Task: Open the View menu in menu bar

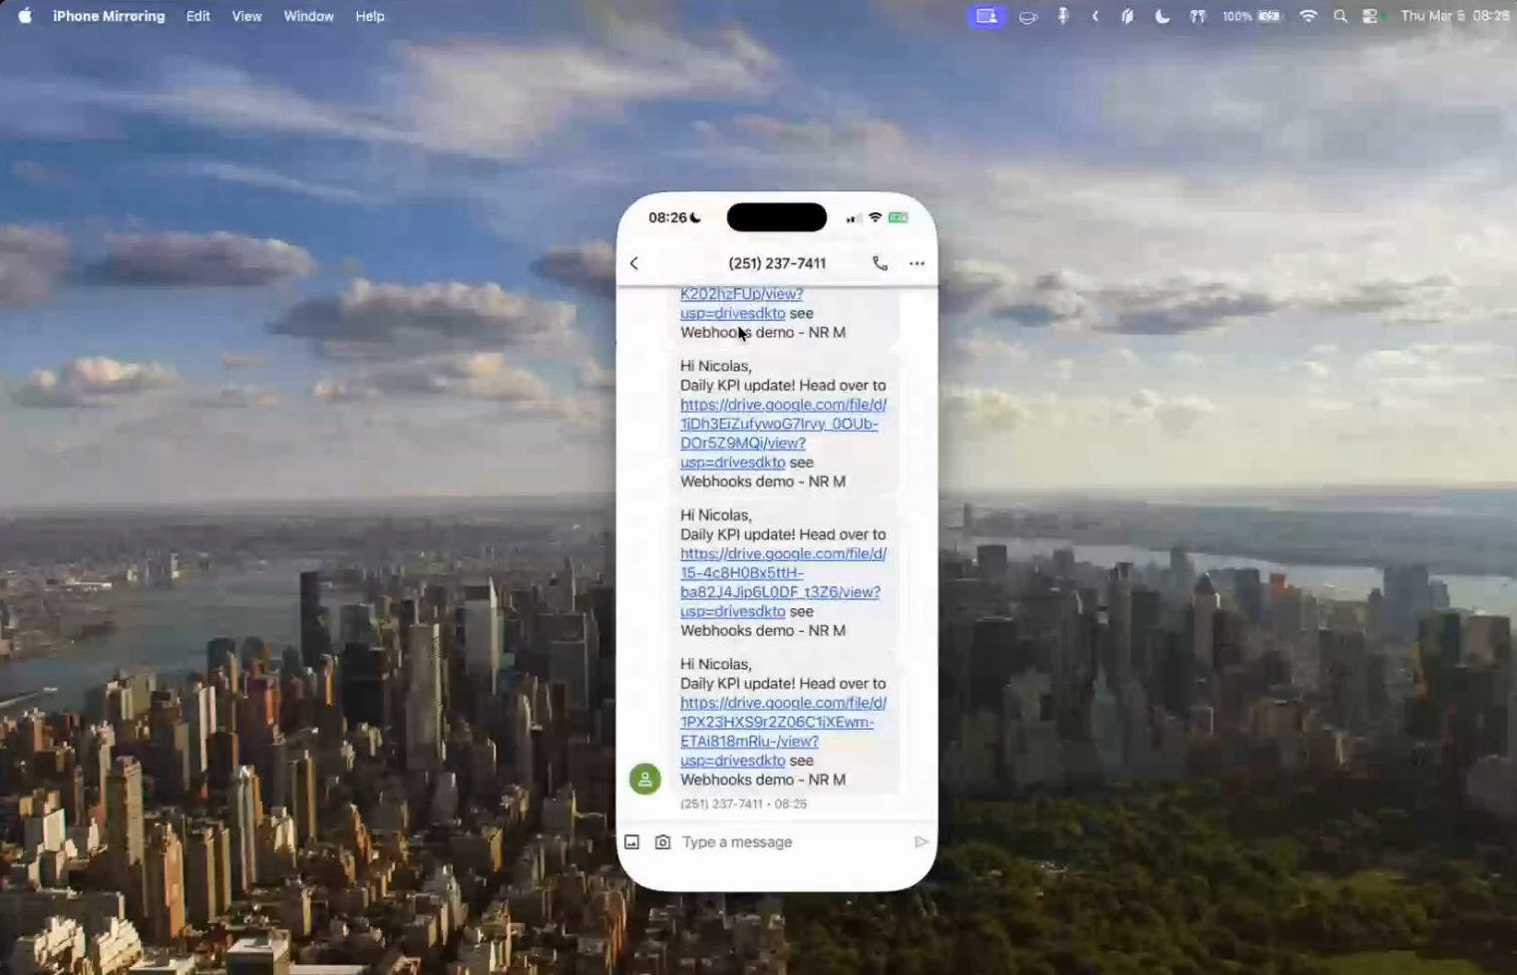Action: [x=246, y=16]
